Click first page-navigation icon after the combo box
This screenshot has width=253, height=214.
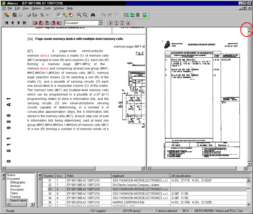pyautogui.click(x=111, y=23)
